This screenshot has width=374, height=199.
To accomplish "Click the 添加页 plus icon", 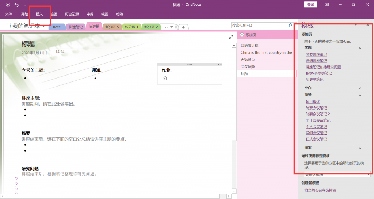I will (242, 35).
